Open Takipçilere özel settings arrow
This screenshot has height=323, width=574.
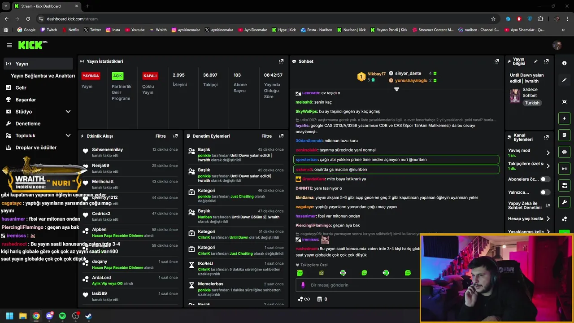548,166
